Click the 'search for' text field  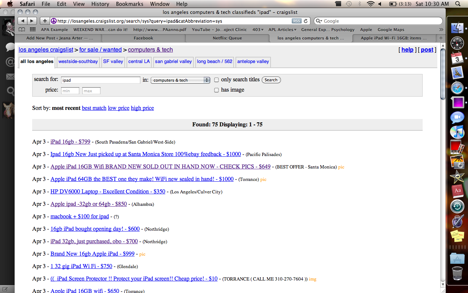click(x=101, y=80)
